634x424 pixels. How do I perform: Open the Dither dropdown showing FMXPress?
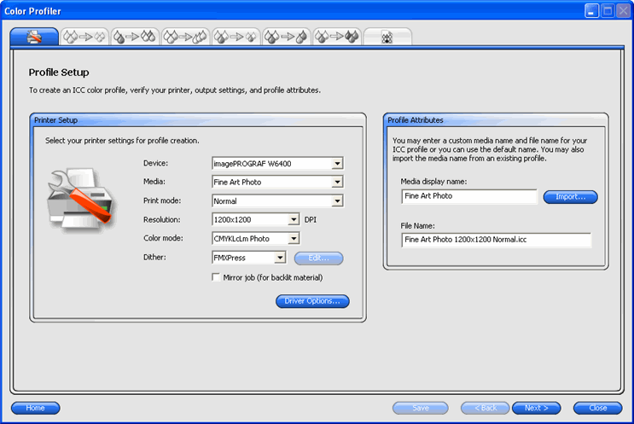pyautogui.click(x=279, y=258)
